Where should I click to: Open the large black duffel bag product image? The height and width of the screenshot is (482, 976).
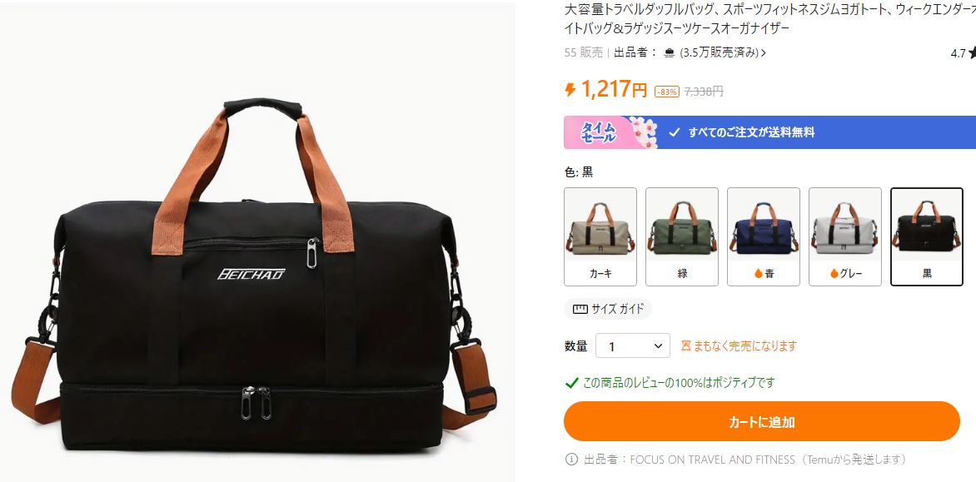[257, 242]
